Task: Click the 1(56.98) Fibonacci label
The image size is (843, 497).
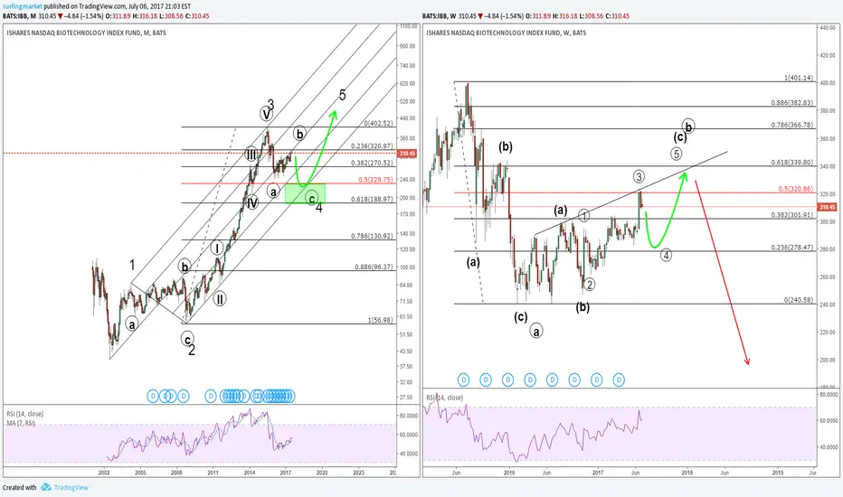Action: click(380, 320)
